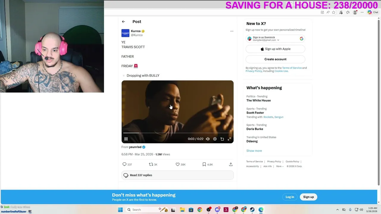The image size is (381, 214).
Task: Open Copilot Chat in Edge
Action: coord(373,12)
